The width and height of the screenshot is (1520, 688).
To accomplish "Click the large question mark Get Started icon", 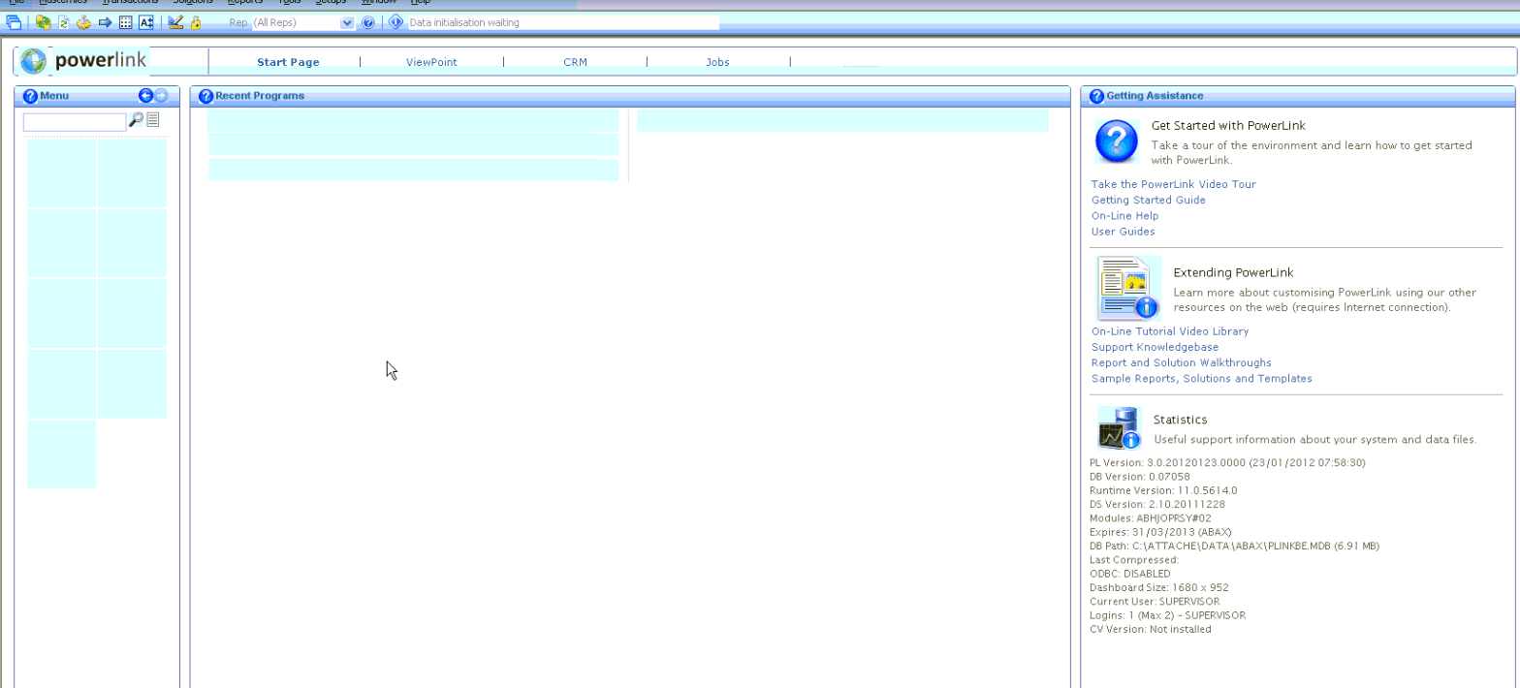I will coord(1117,141).
